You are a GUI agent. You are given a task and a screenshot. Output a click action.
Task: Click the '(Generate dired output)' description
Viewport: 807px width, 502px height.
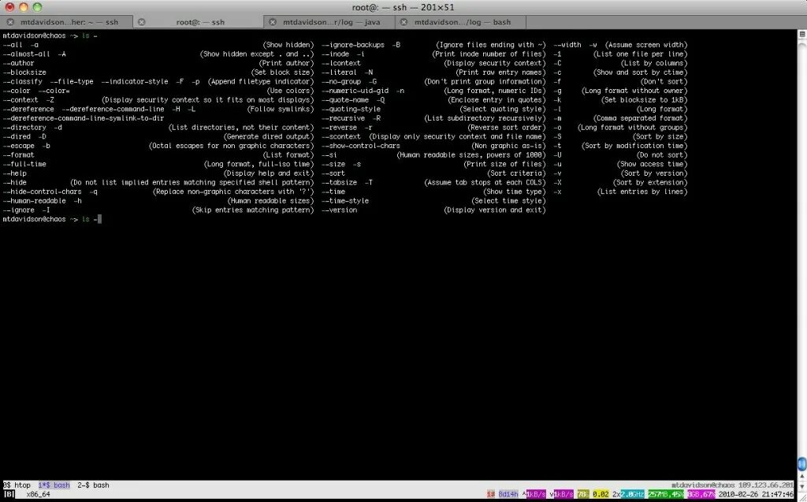pyautogui.click(x=269, y=136)
